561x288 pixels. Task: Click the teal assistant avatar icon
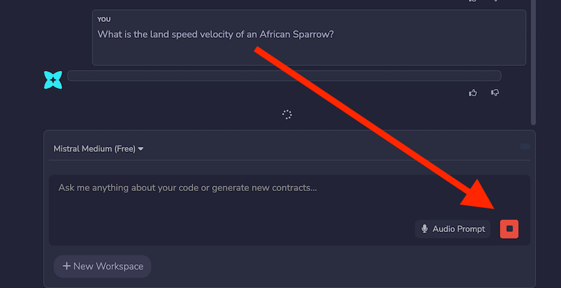tap(53, 80)
